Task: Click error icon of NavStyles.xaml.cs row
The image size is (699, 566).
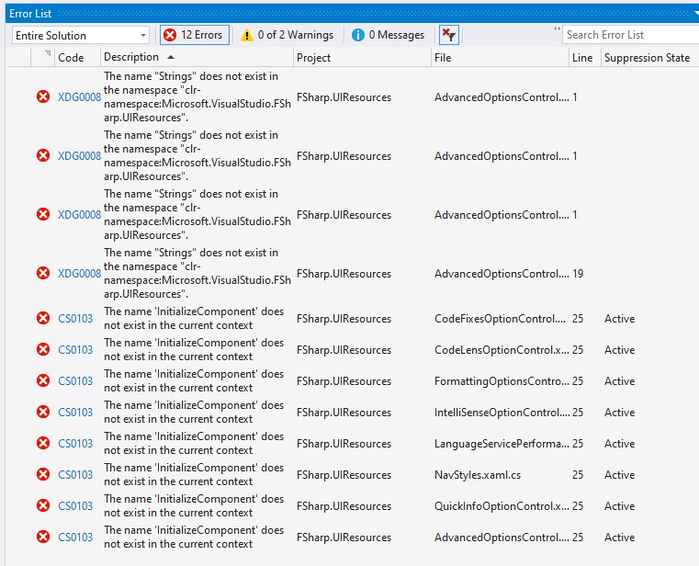Action: coord(43,474)
